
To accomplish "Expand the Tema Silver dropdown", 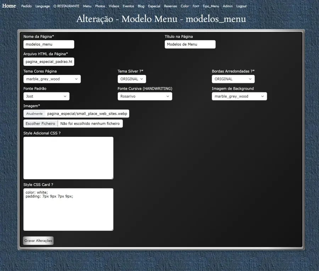I will click(x=131, y=79).
